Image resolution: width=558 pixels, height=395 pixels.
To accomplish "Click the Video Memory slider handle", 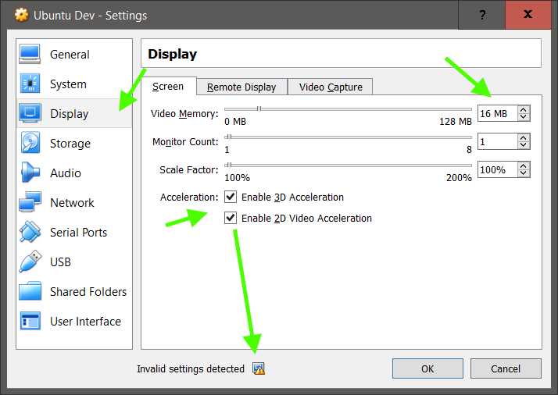I will tap(259, 109).
